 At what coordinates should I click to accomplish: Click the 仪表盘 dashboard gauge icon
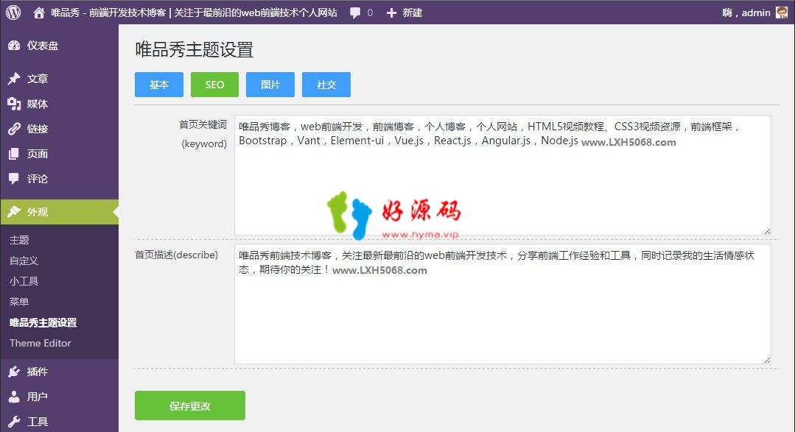(x=14, y=46)
